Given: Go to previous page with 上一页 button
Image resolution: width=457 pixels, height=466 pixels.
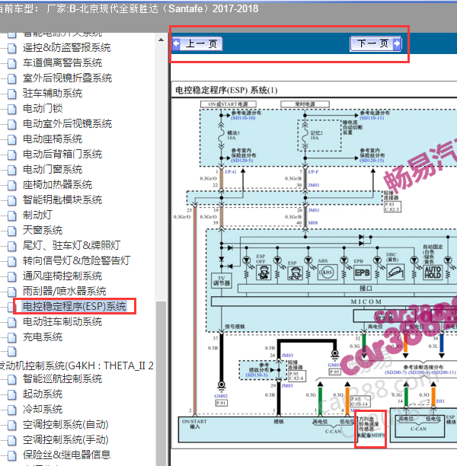Looking at the screenshot, I should point(197,43).
